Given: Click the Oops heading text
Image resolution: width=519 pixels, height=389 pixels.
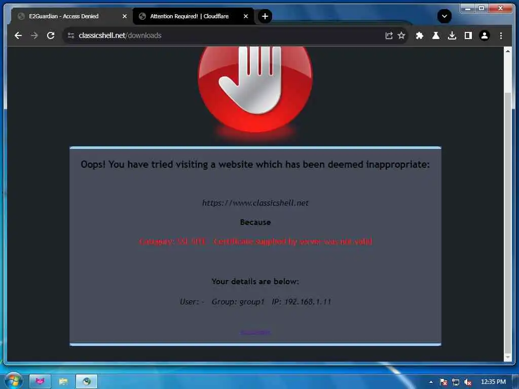Looking at the screenshot, I should click(x=255, y=165).
